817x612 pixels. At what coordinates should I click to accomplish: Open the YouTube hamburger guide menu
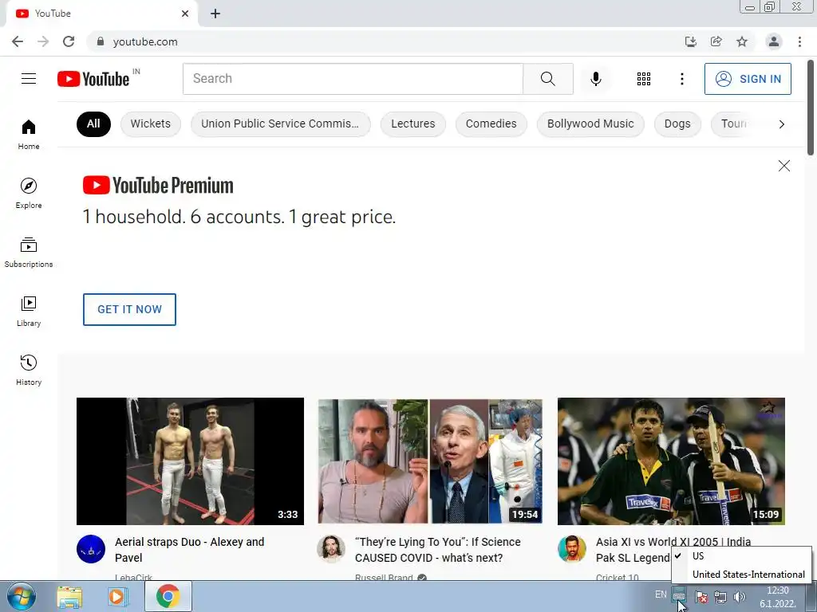(x=29, y=79)
